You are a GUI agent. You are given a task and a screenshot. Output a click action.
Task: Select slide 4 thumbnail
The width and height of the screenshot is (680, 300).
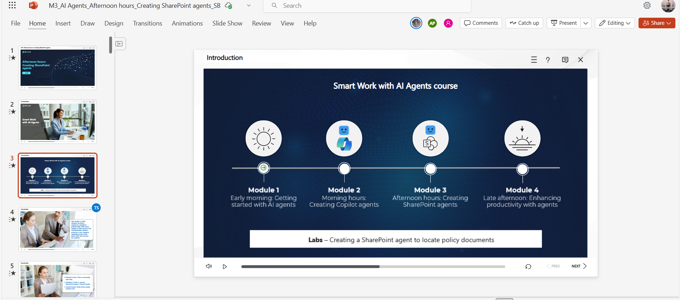click(57, 229)
